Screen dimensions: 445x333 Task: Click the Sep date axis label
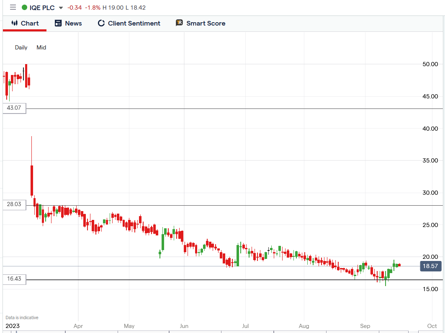coord(365,326)
